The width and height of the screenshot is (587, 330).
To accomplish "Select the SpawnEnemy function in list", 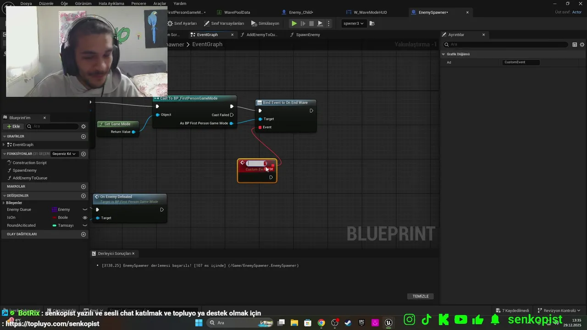I will (x=24, y=170).
